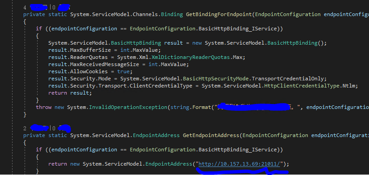Click the 'if' keyword above BasicHttpBinding result line
This screenshot has height=175, width=369.
(x=39, y=29)
